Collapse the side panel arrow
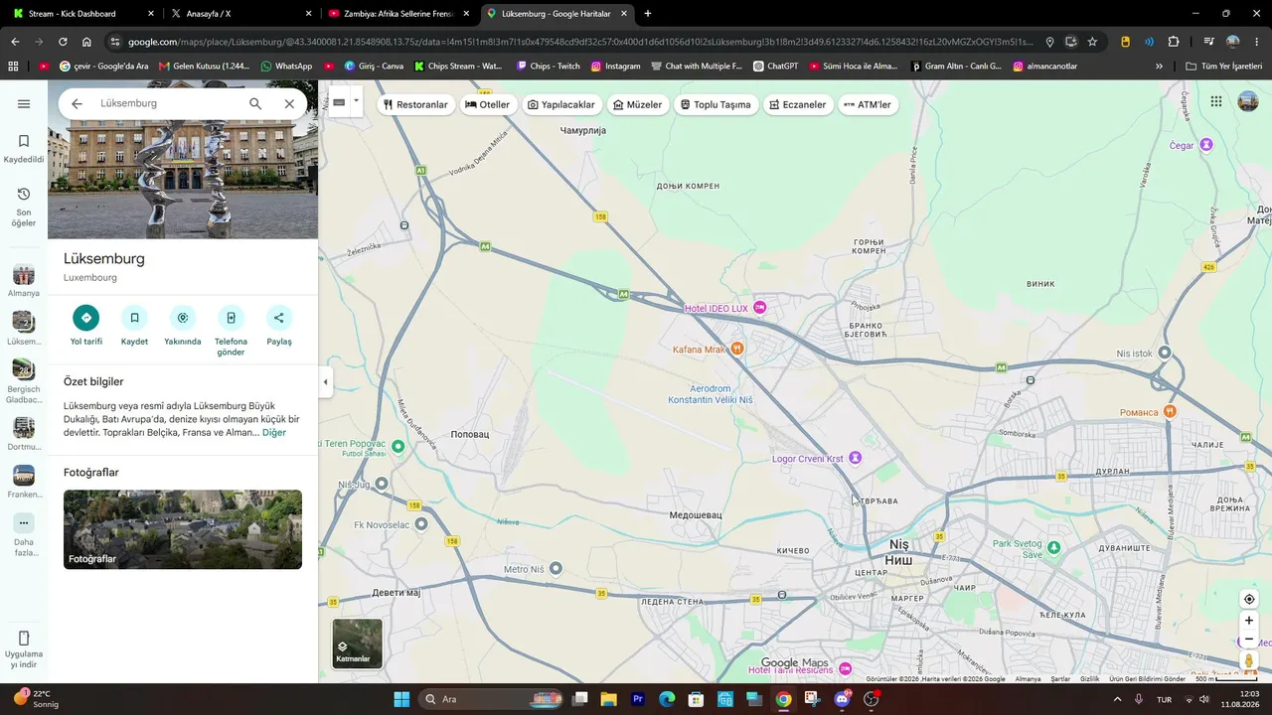The image size is (1272, 715). pyautogui.click(x=325, y=382)
